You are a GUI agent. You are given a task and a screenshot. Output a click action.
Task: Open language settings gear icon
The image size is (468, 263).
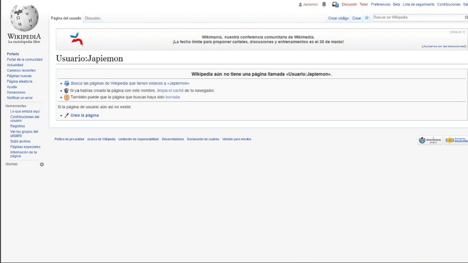pos(41,164)
